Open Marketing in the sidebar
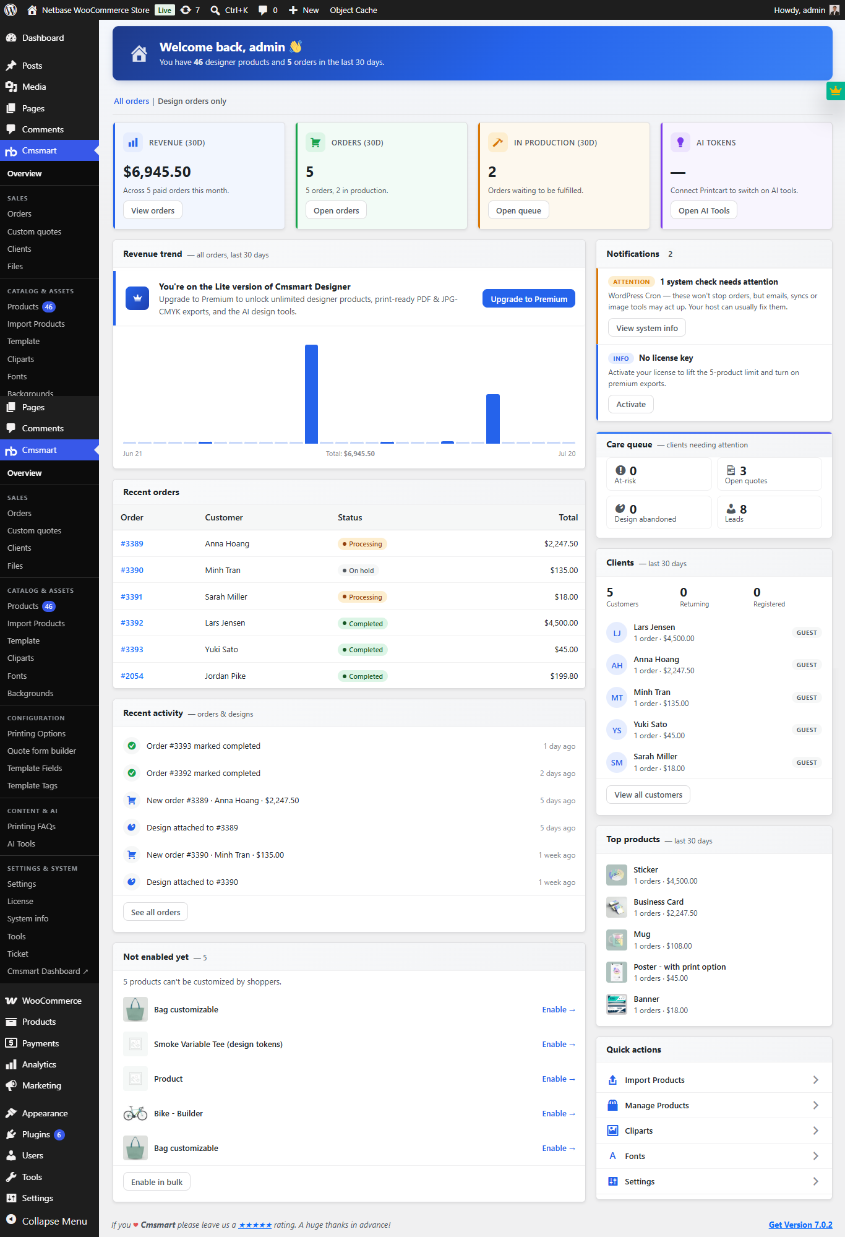Viewport: 845px width, 1237px height. tap(49, 1085)
